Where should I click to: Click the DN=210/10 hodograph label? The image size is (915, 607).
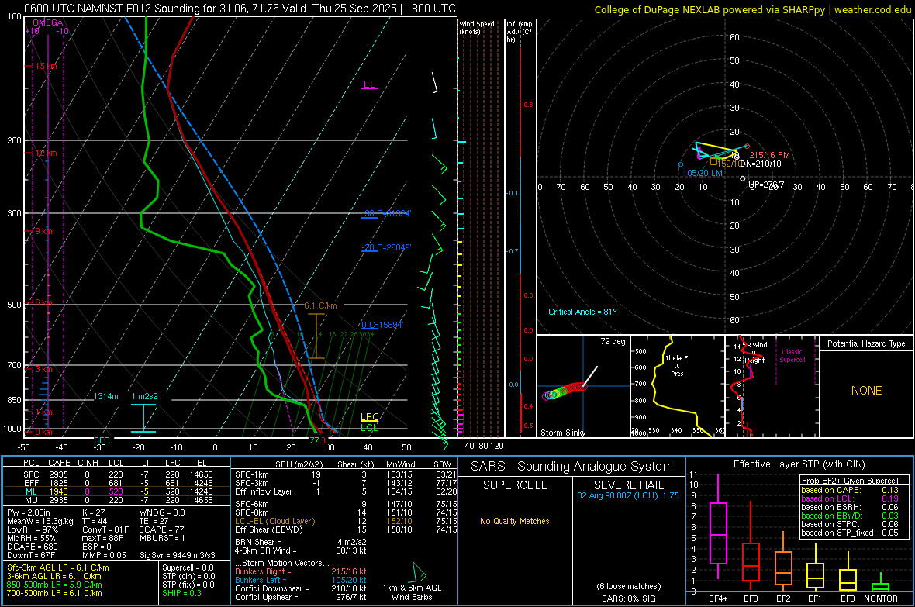click(x=761, y=164)
